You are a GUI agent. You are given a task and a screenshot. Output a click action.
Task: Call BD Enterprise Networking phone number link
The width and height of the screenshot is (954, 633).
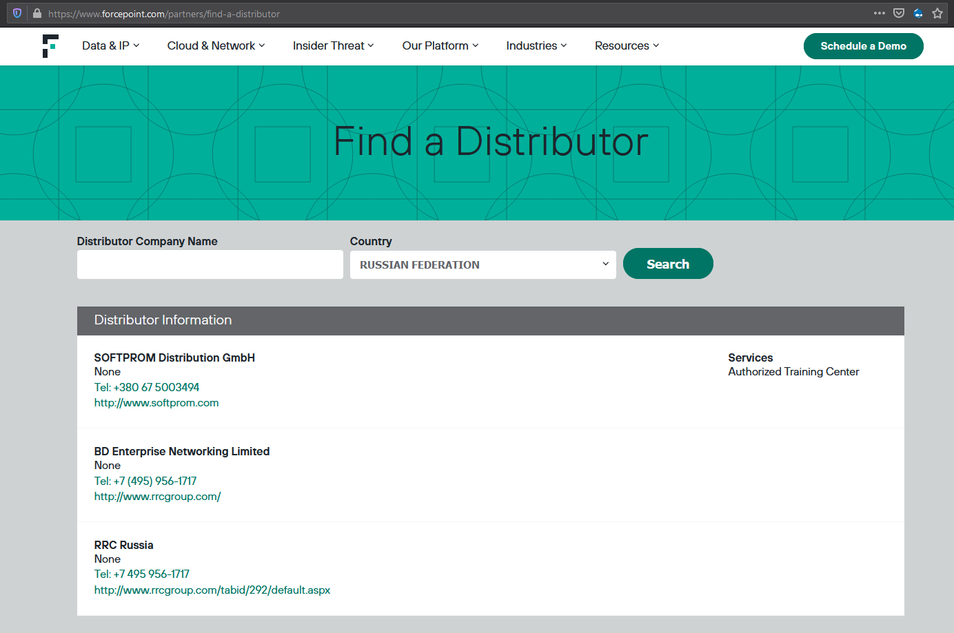tap(145, 481)
